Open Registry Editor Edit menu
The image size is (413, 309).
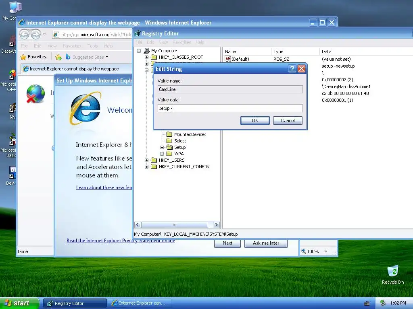[150, 42]
